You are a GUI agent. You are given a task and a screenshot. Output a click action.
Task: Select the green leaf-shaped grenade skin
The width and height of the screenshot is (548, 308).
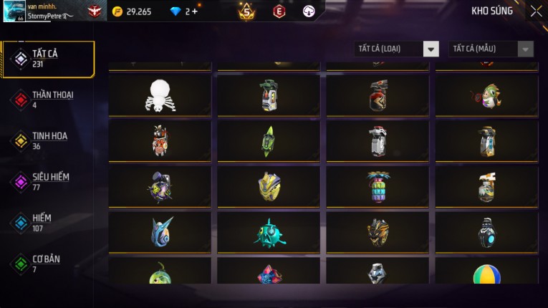pyautogui.click(x=269, y=141)
